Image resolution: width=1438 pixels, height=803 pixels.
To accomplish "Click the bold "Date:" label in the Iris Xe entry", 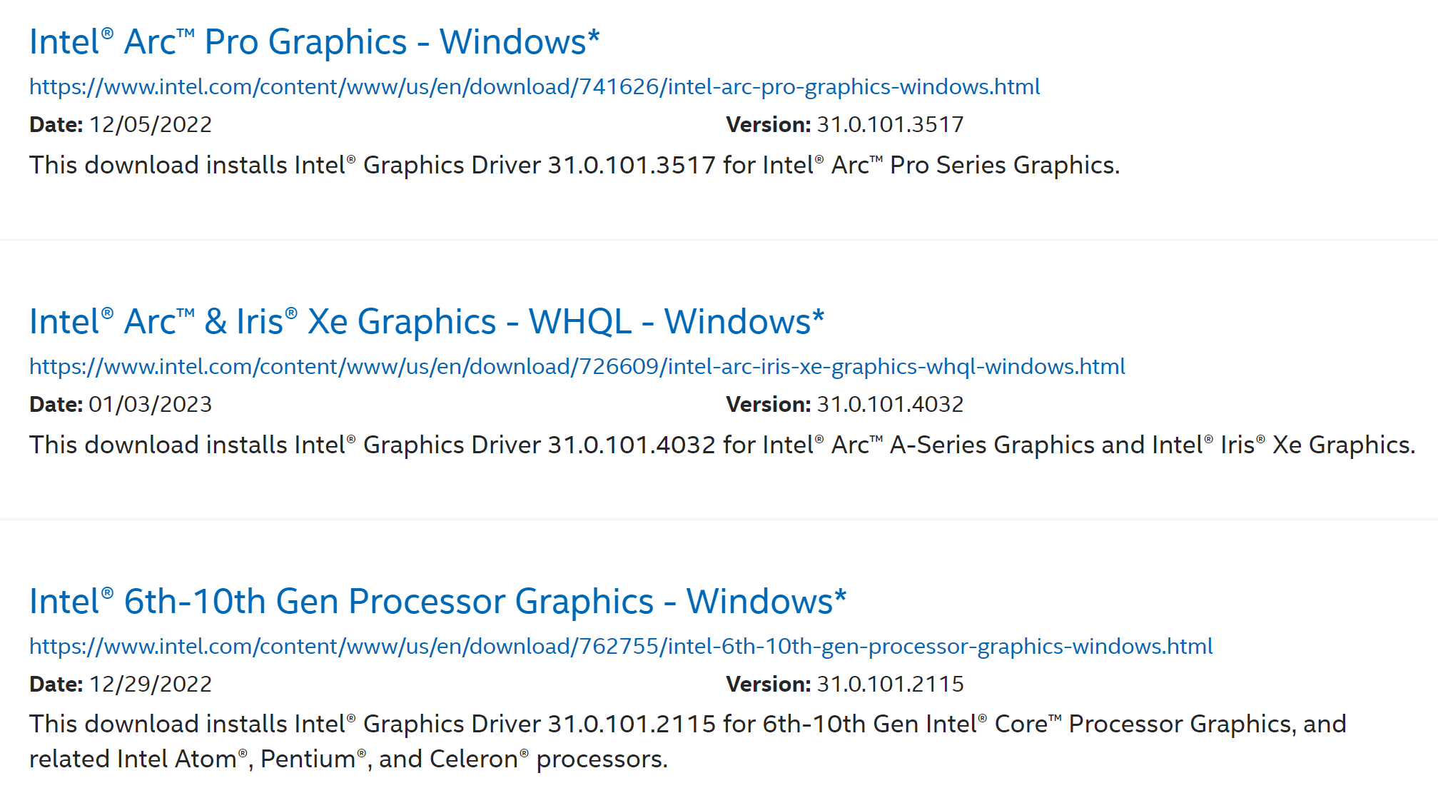I will (x=56, y=405).
